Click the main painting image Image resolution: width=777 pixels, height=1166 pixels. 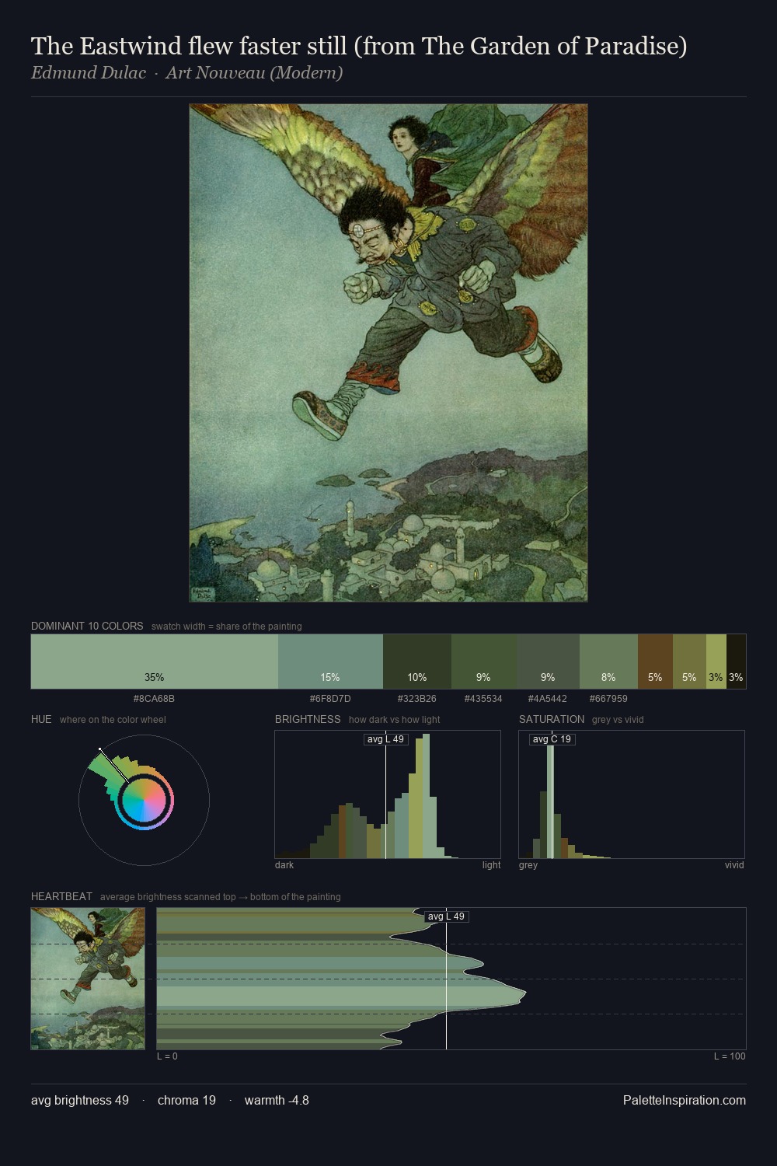[388, 353]
